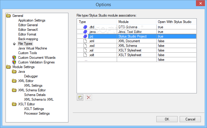Click the red X delete file type icon
Screen dimensions: 207x128
click(x=89, y=98)
